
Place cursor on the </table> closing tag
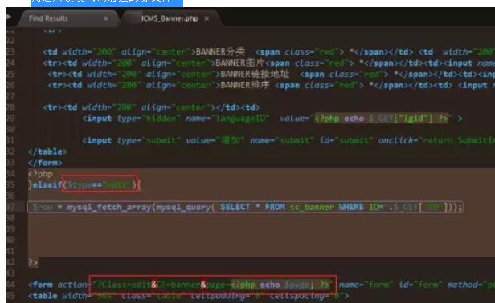tap(47, 151)
